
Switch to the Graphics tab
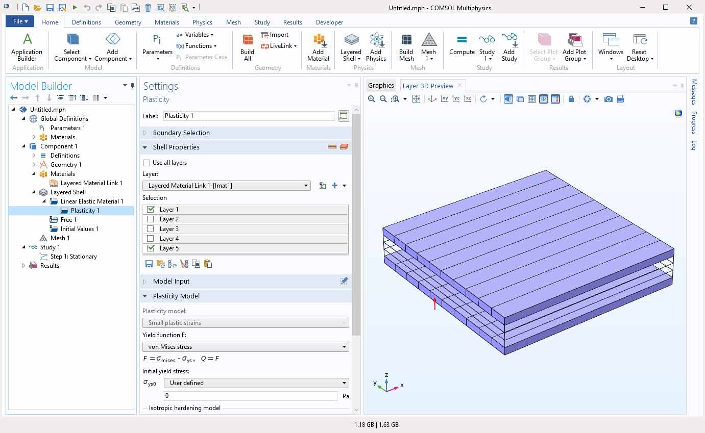pyautogui.click(x=381, y=86)
